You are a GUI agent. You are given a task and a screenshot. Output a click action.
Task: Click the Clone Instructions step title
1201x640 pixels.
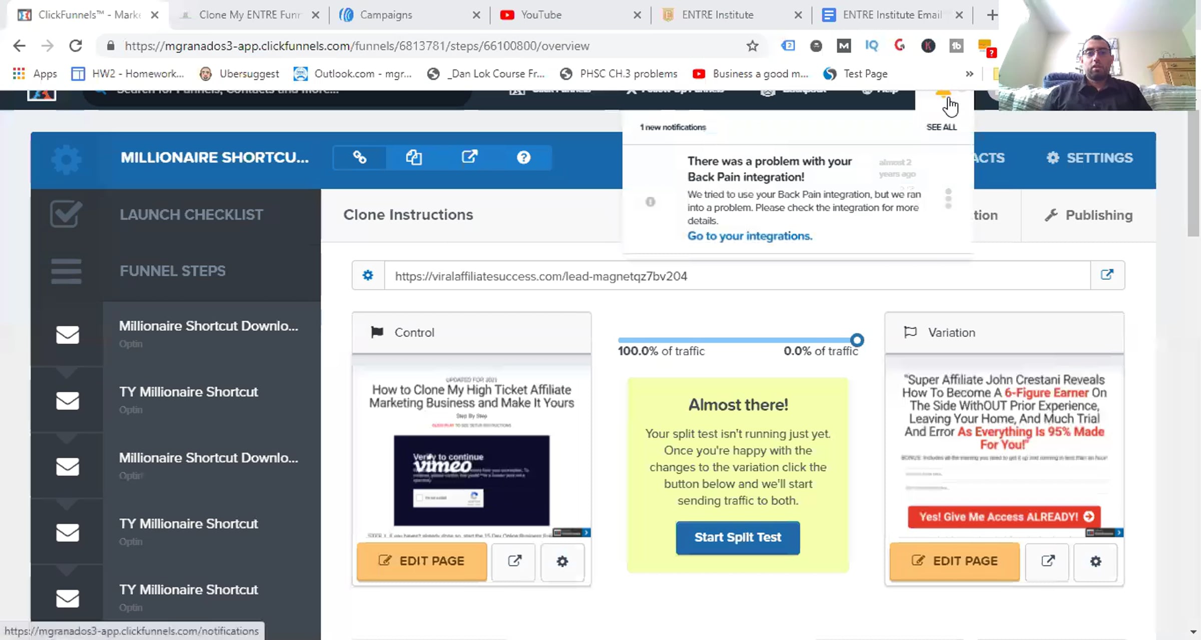(408, 215)
